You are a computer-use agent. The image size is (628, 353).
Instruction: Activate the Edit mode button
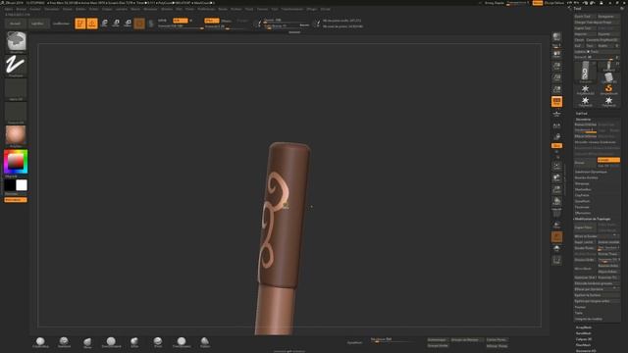pyautogui.click(x=80, y=24)
